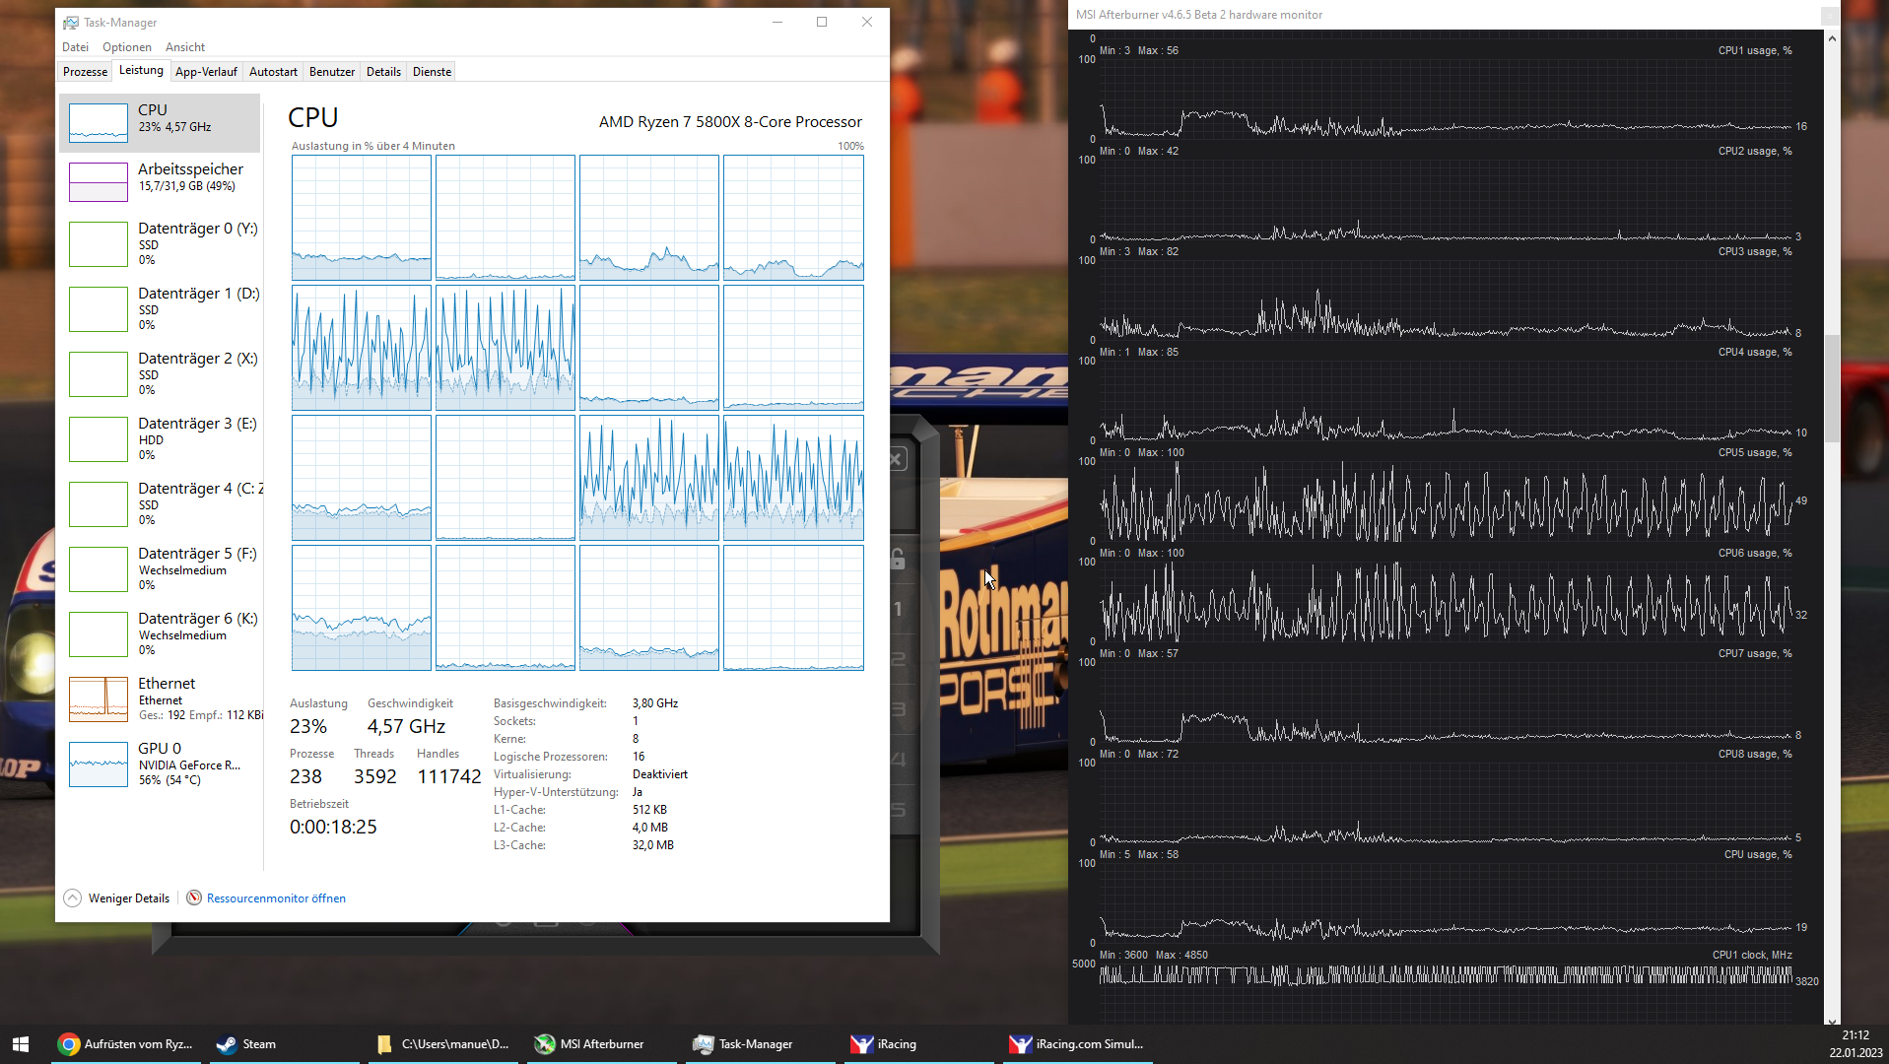
Task: Open the Ressourcenmonitor link
Action: tap(276, 898)
